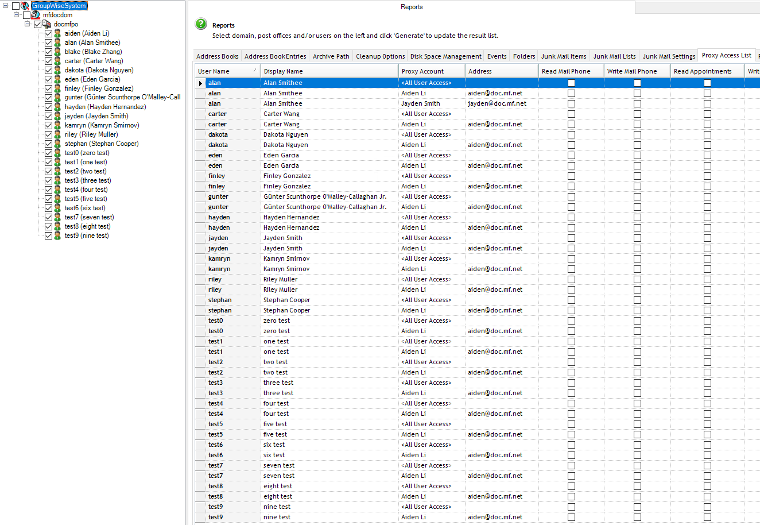Click the user icon beside eden (Eden Garcia)

(x=57, y=79)
